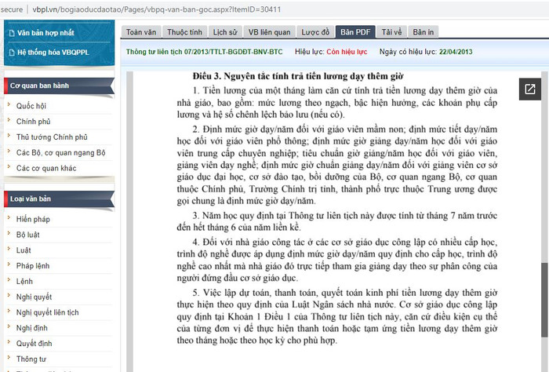The image size is (549, 372).
Task: Select Nghị quyết liên tịch document type
Action: [47, 312]
